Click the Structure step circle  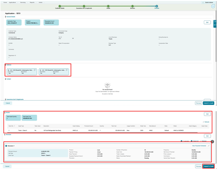pyautogui.click(x=132, y=6)
